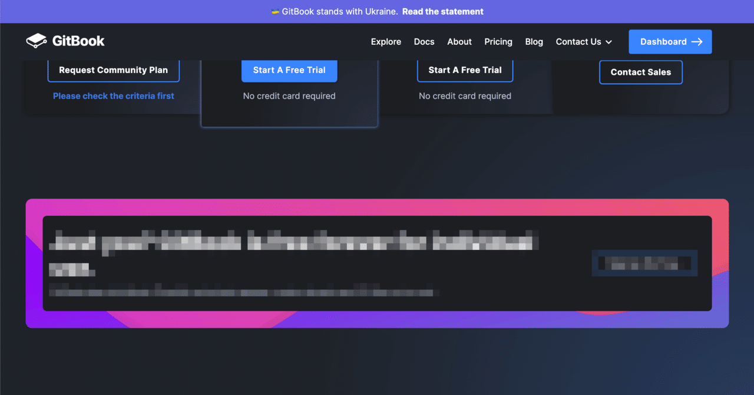Go to the About page
754x395 pixels.
pos(459,42)
